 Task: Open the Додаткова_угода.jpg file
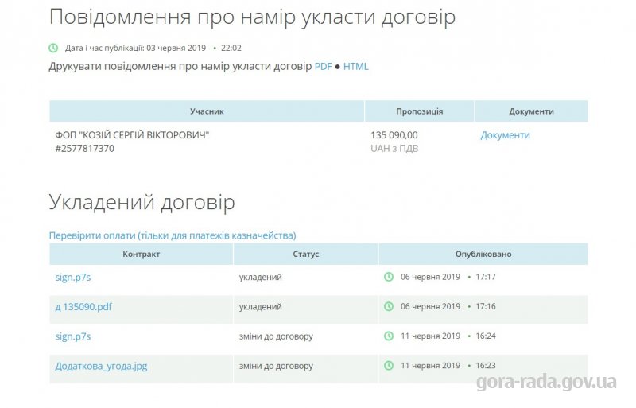102,366
